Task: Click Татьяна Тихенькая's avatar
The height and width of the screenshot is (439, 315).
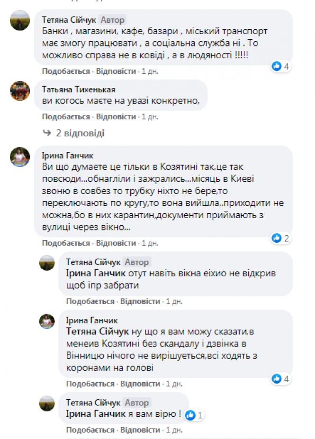Action: click(19, 90)
